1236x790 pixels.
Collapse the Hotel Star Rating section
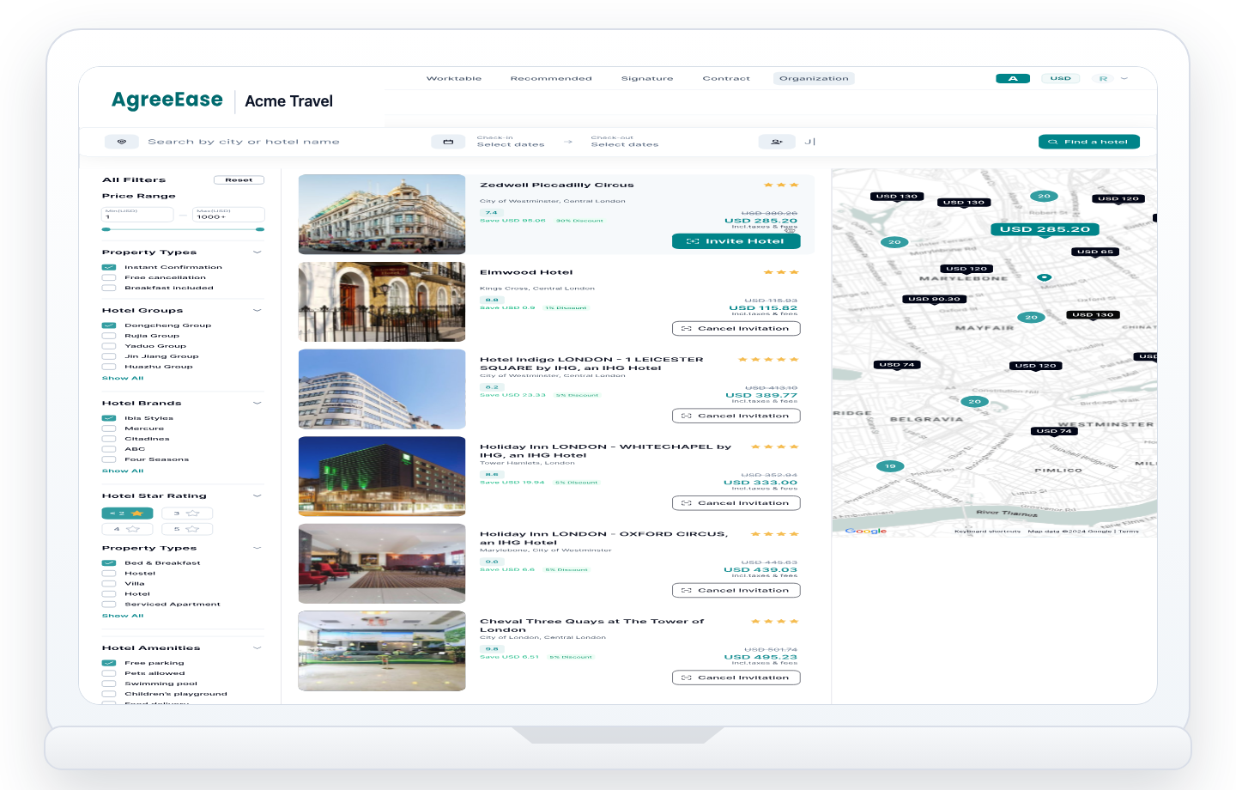257,495
